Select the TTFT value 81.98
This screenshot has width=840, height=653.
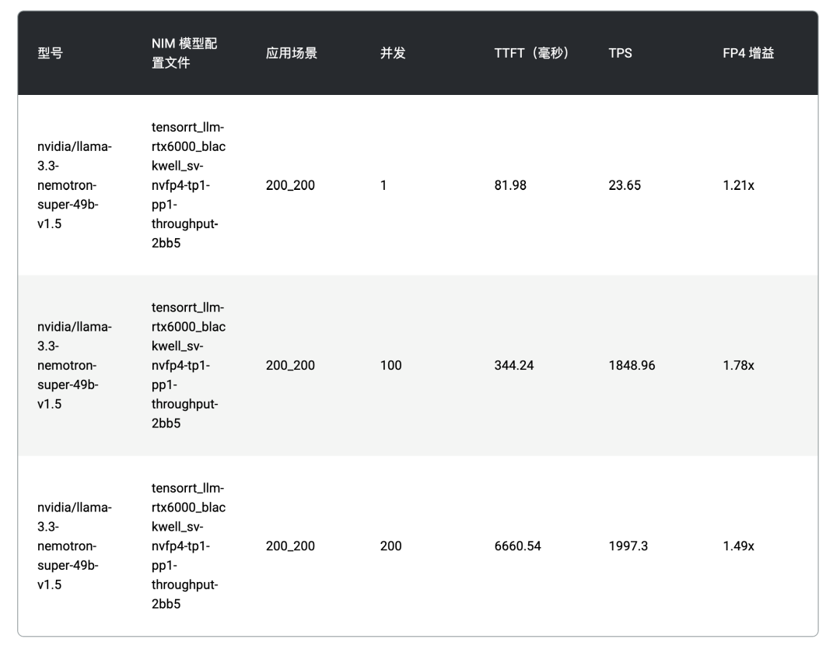coord(510,185)
